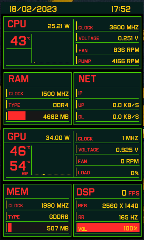The height and width of the screenshot is (240, 144).
Task: Click upload speed 0.0 KB/S next to UP
Action: tap(126, 105)
